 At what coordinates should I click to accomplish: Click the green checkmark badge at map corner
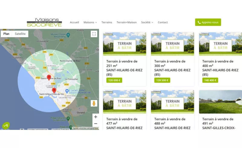point(6,125)
